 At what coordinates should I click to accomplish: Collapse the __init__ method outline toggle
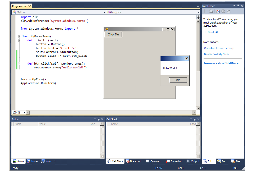(x=19, y=40)
